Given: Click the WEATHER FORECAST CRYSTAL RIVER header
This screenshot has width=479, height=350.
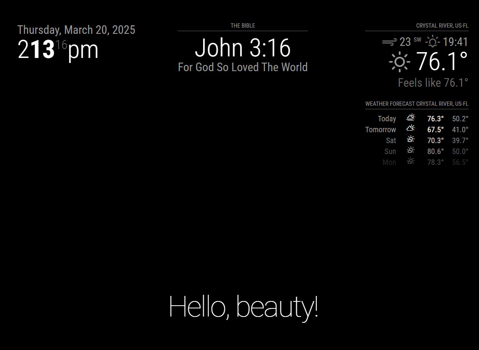Looking at the screenshot, I should coord(417,104).
